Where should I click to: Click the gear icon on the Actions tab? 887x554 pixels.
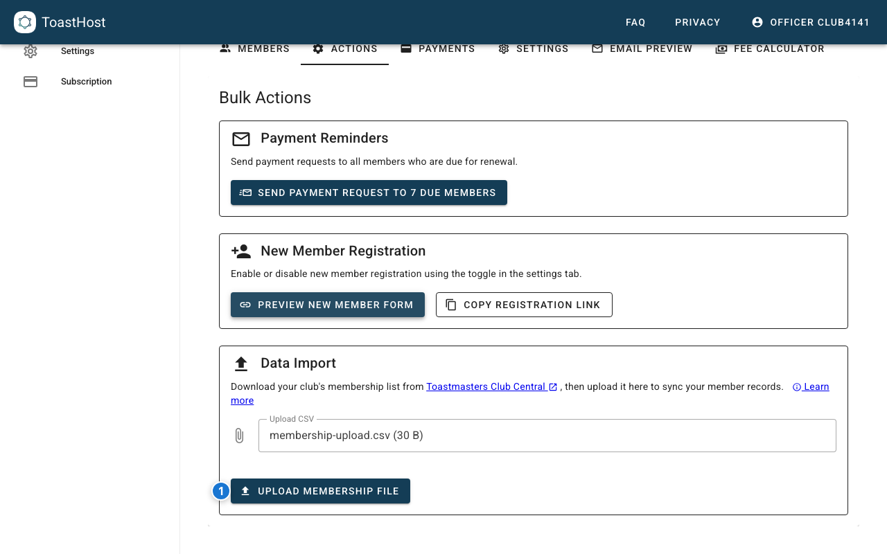pos(318,48)
